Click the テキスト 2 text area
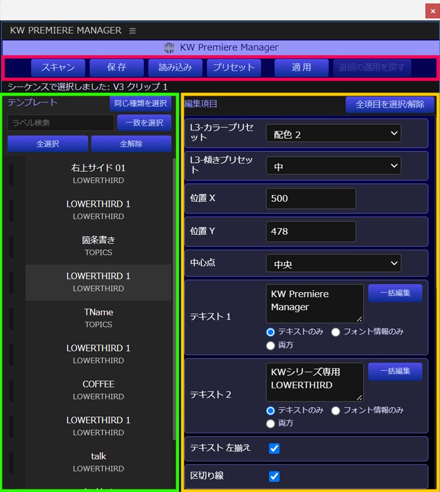 (x=315, y=382)
